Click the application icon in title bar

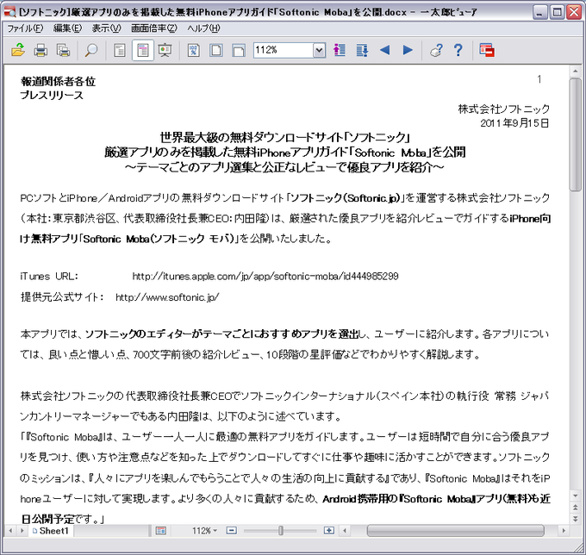pyautogui.click(x=10, y=12)
